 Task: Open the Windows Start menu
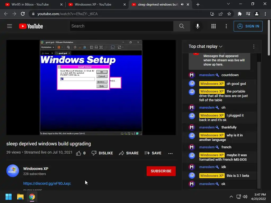(x=8, y=197)
